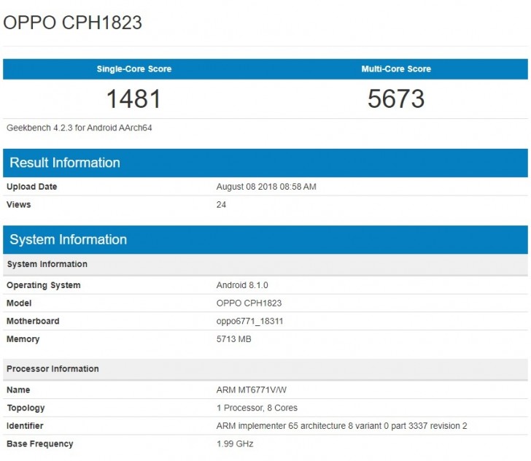Screen dimensions: 531x461
Task: Click the OPPO CPH1823 page title
Action: pos(72,23)
